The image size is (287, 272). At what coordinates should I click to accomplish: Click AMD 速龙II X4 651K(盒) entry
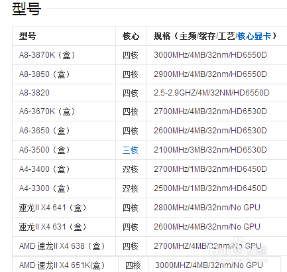(x=62, y=265)
